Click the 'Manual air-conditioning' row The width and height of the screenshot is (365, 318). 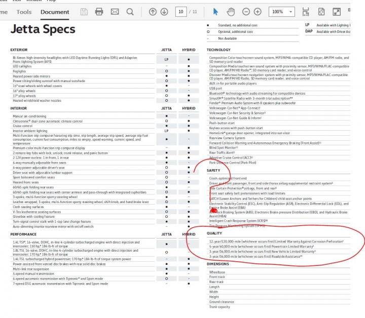tap(105, 116)
